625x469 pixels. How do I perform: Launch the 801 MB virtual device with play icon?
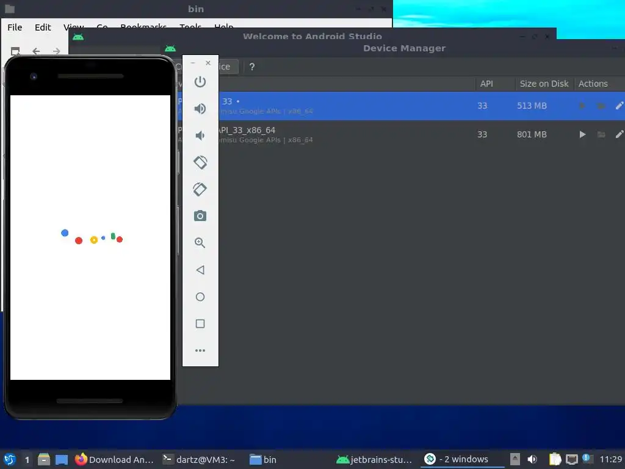click(582, 134)
